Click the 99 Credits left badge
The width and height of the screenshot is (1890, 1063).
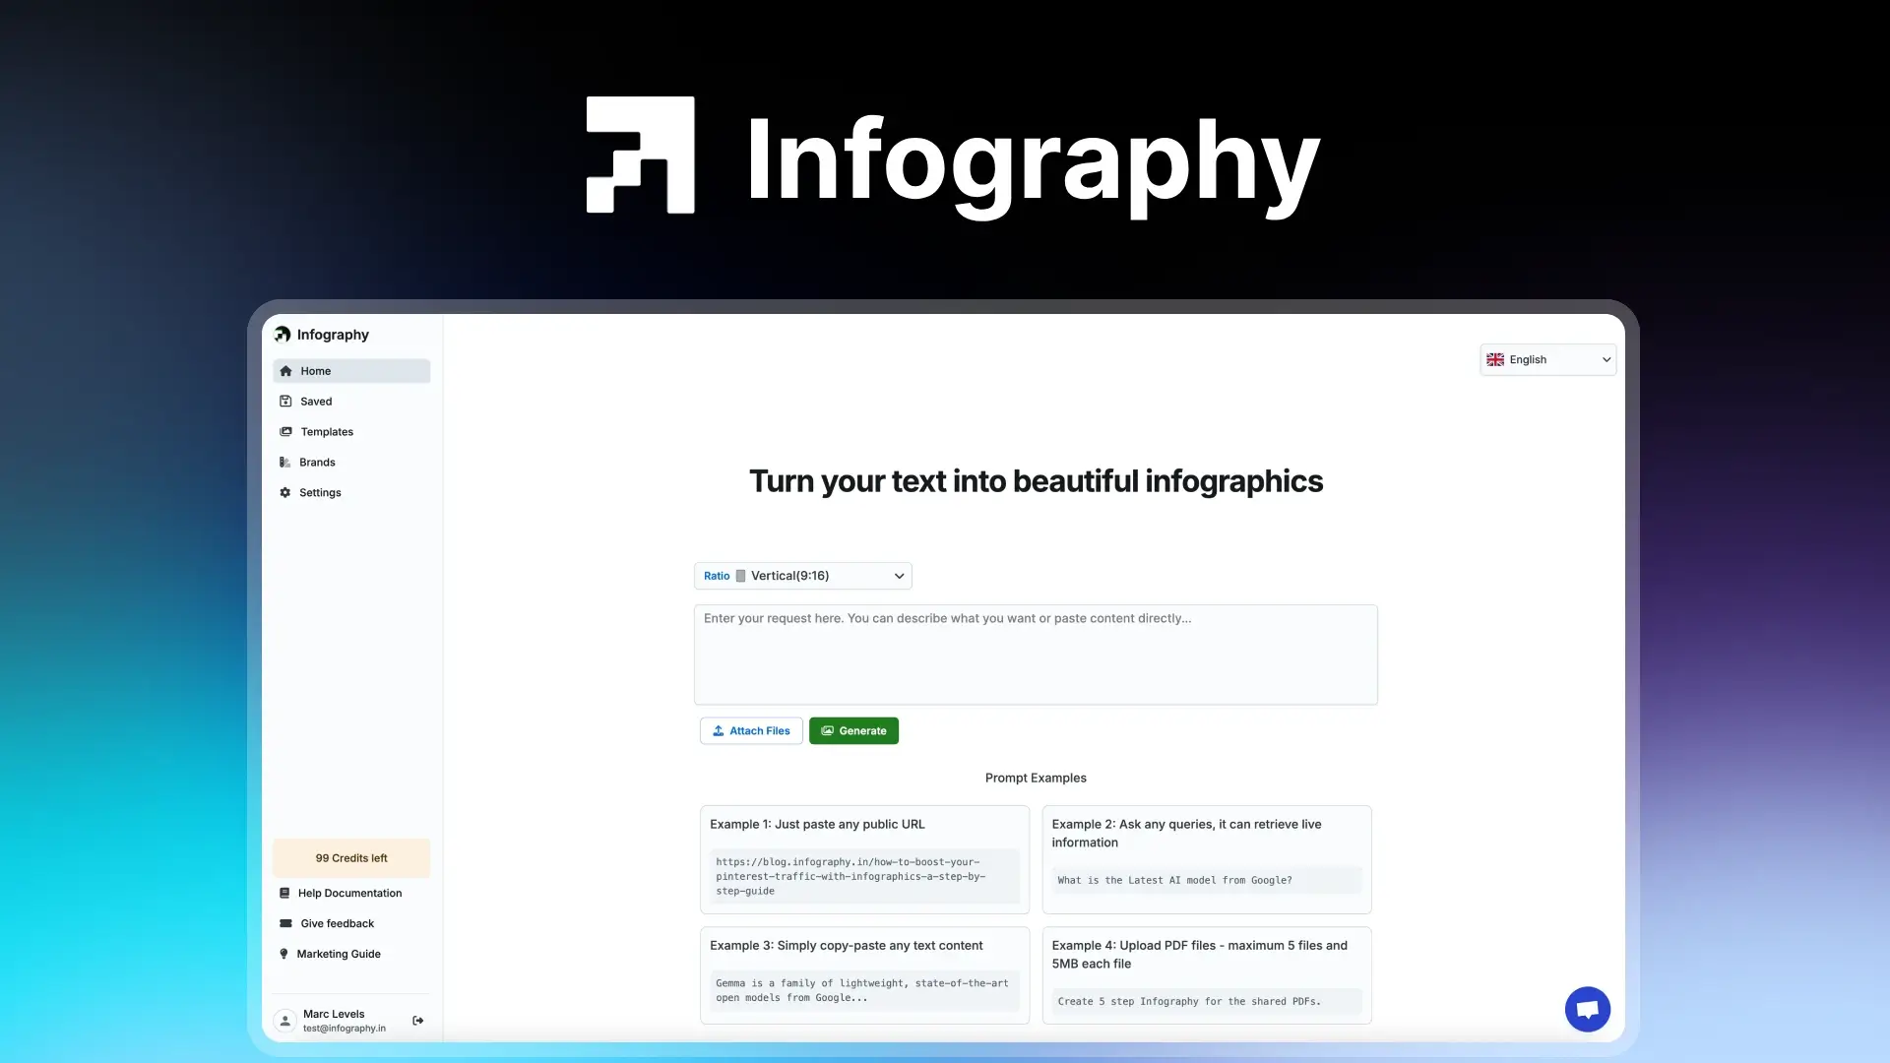(351, 858)
